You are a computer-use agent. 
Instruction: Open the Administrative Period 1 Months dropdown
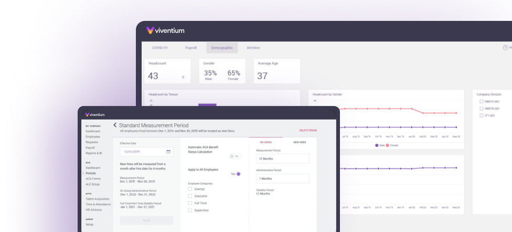point(282,179)
